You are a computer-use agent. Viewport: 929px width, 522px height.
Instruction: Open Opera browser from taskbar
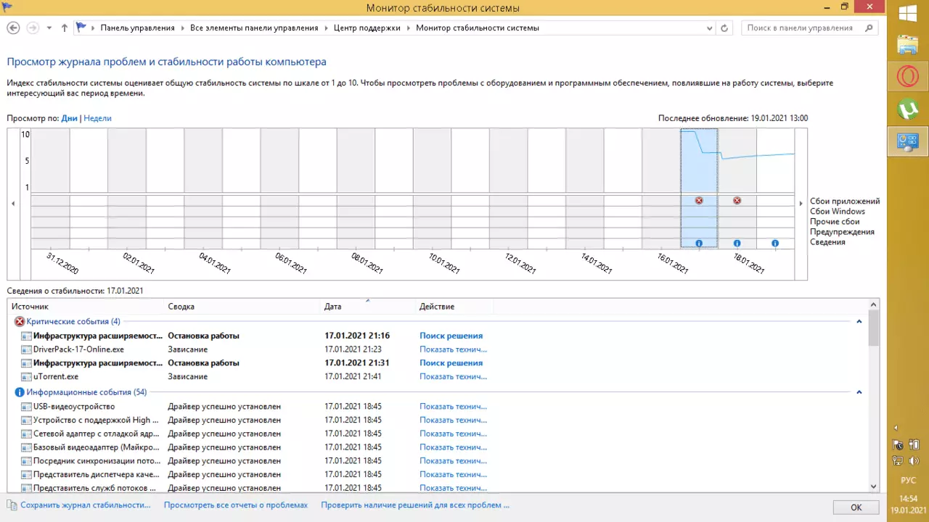pos(908,77)
